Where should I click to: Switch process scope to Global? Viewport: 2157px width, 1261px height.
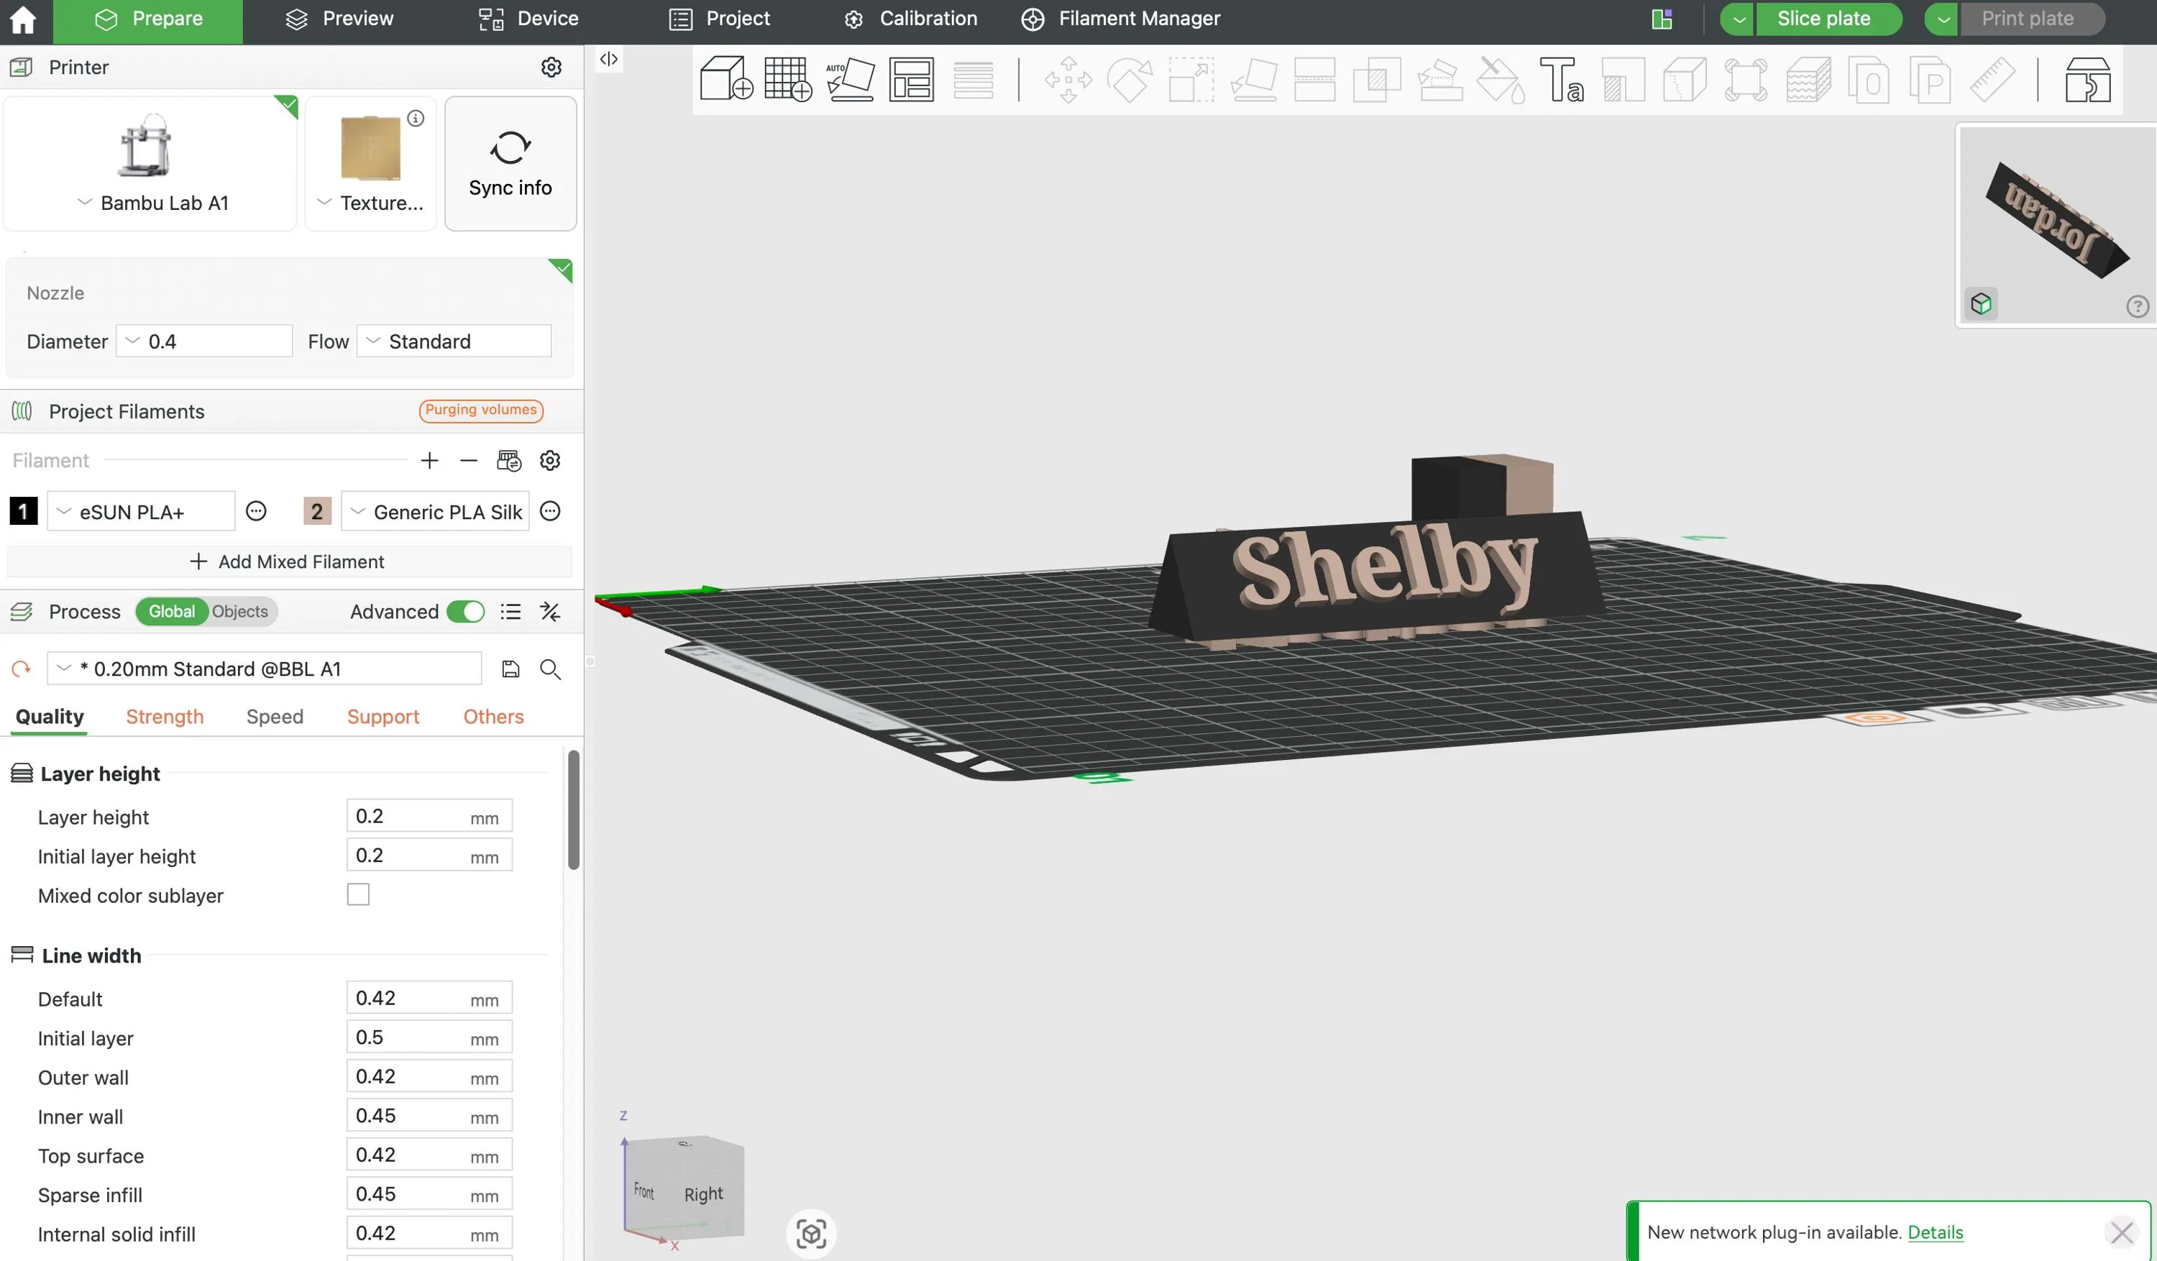point(171,611)
